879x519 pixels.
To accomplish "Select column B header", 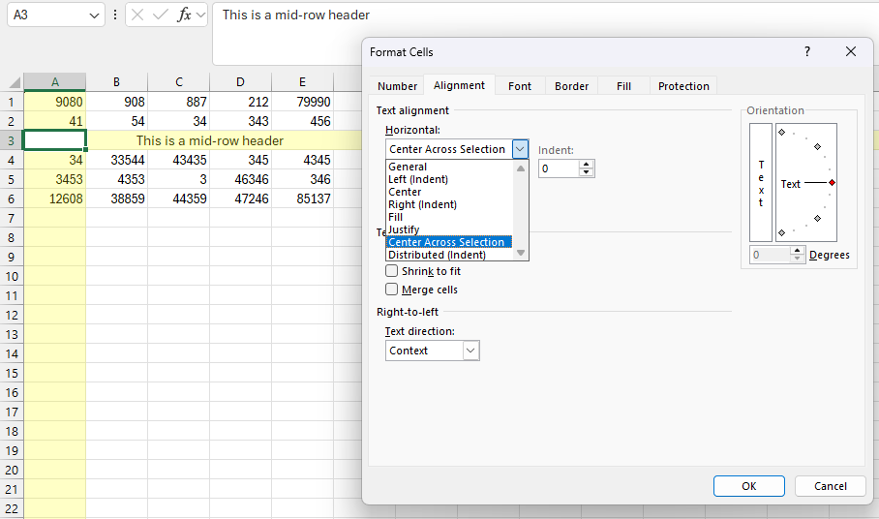I will tap(116, 82).
